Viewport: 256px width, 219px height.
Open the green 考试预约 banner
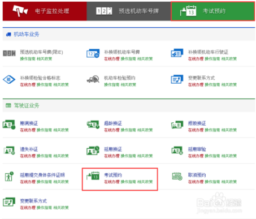213,11
